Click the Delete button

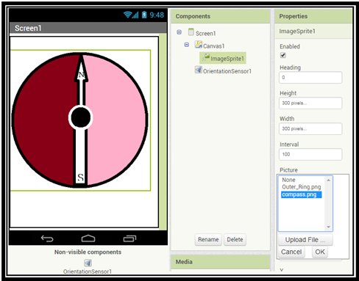[235, 240]
